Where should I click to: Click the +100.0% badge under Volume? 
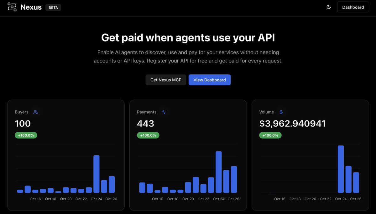click(x=270, y=135)
